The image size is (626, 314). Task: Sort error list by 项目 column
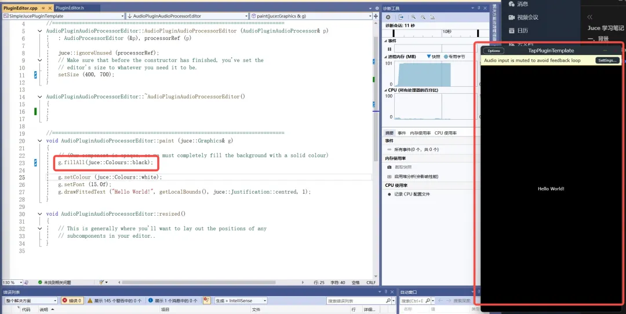coord(165,309)
